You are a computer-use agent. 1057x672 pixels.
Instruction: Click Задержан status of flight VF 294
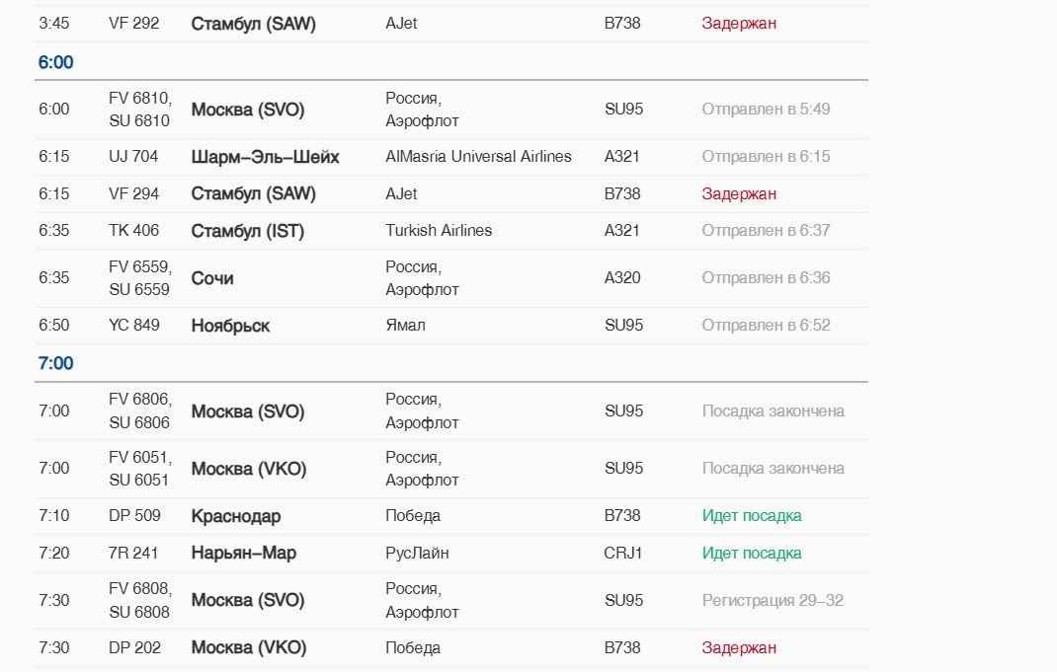click(739, 194)
